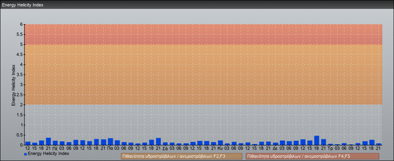394x161 pixels.
Task: Click the y-axis label 4
Action: (x=22, y=64)
